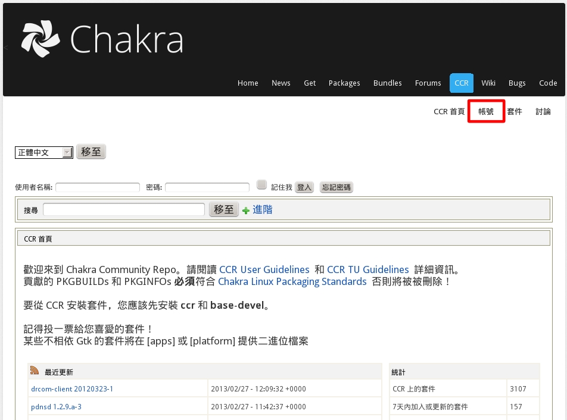Click the 2013/02/27 - 11:42:37 +0000 timestamp

(x=258, y=407)
